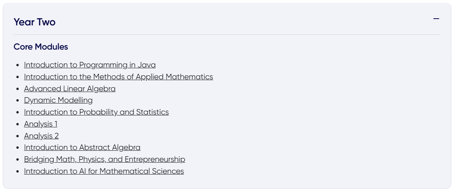Click the bullet beside the AI module
The width and height of the screenshot is (455, 192).
click(x=18, y=172)
